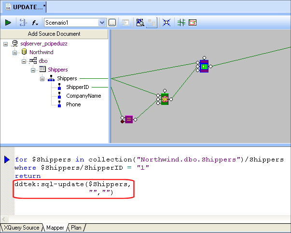Open the function (f) toolbar dropdown
This screenshot has height=233, width=291.
[x=35, y=23]
